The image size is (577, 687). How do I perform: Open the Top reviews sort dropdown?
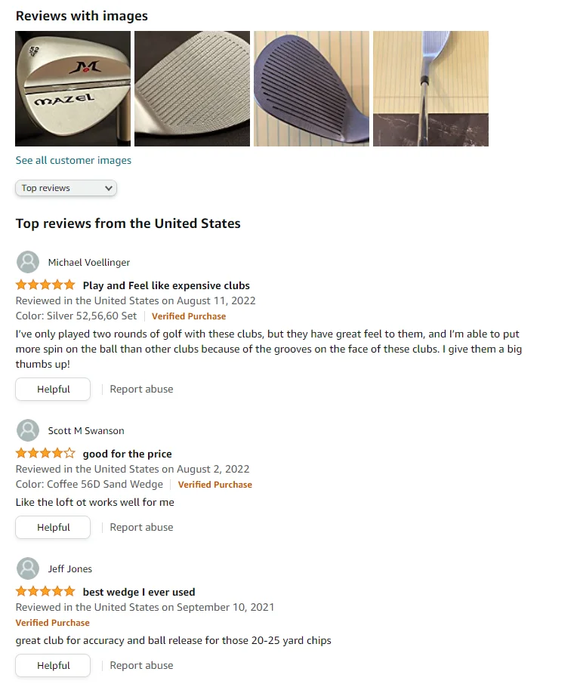point(66,188)
